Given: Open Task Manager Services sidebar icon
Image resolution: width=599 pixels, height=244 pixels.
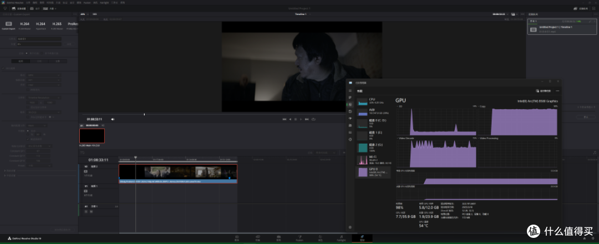Looking at the screenshot, I should (x=350, y=139).
